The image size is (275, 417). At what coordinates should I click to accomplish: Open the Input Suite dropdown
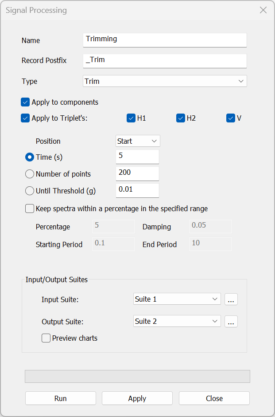pyautogui.click(x=177, y=299)
